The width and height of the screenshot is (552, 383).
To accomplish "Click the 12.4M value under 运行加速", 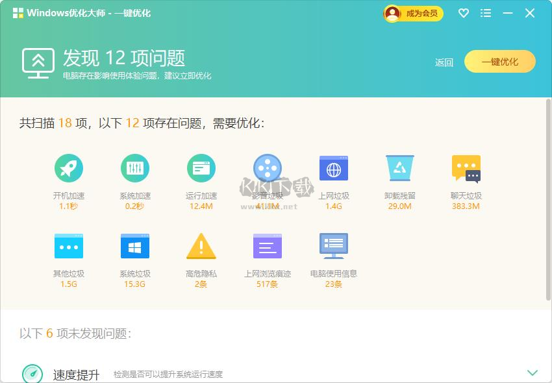I will tap(201, 206).
